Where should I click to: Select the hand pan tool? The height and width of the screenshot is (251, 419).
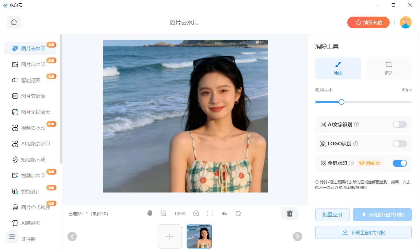[x=150, y=213]
